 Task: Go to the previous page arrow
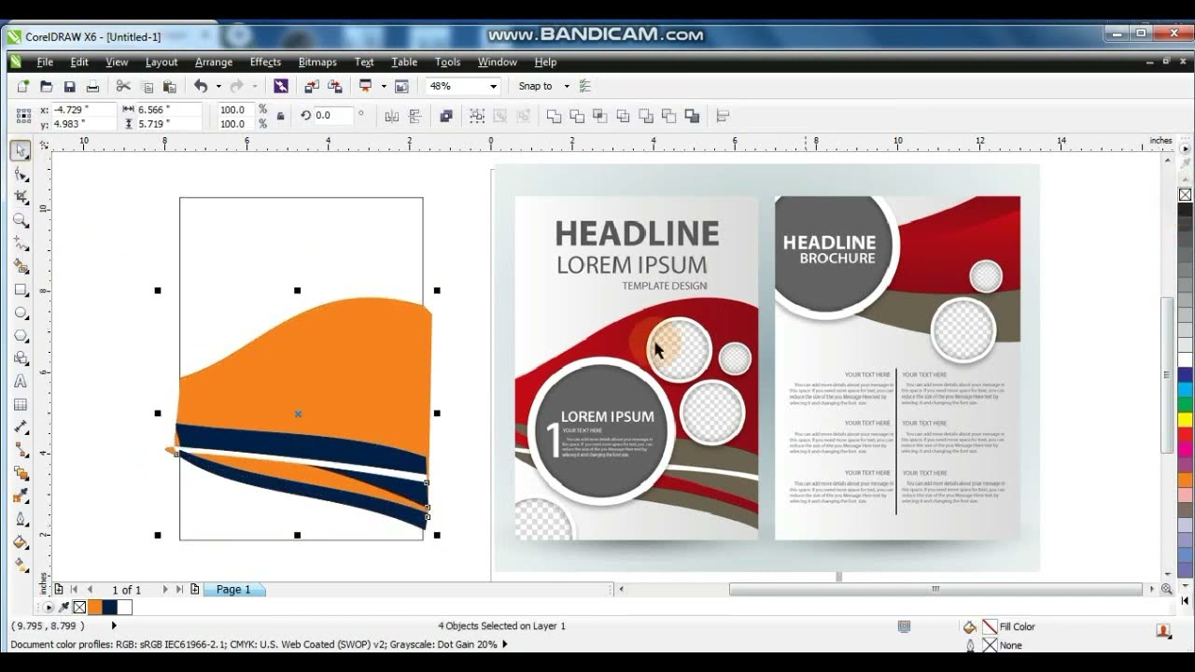91,589
